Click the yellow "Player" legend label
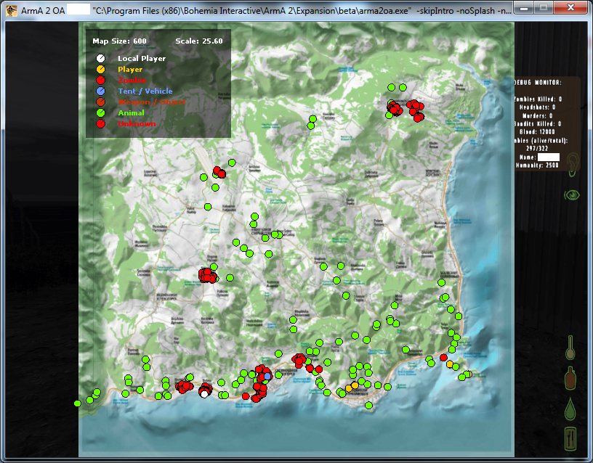 [130, 69]
